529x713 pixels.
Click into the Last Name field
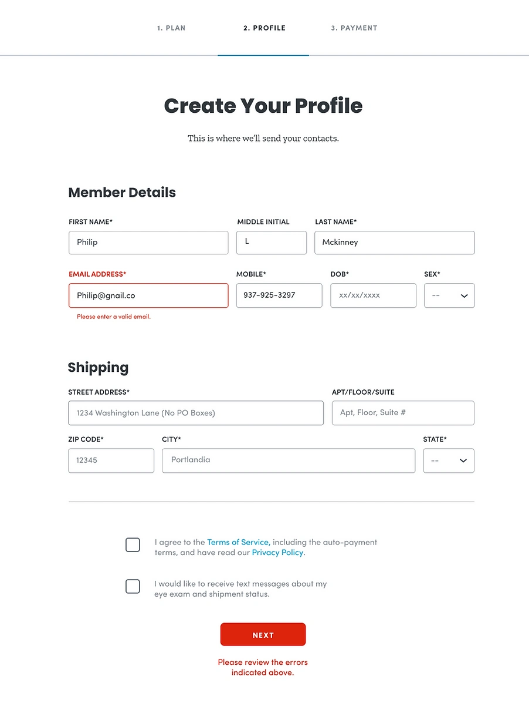pos(395,243)
